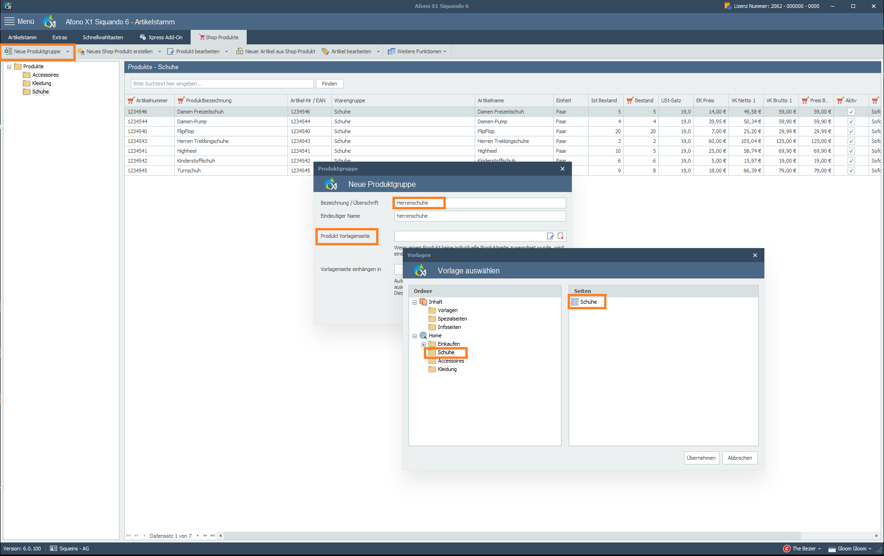Switch to the Xpress Add-On tab
884x556 pixels.
pyautogui.click(x=161, y=37)
